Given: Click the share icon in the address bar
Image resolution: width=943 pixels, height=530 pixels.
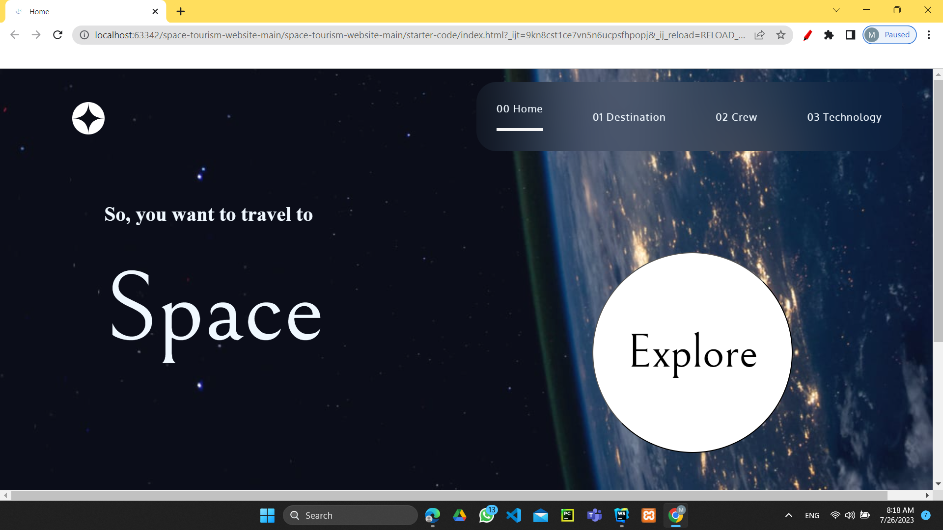Looking at the screenshot, I should click(760, 35).
